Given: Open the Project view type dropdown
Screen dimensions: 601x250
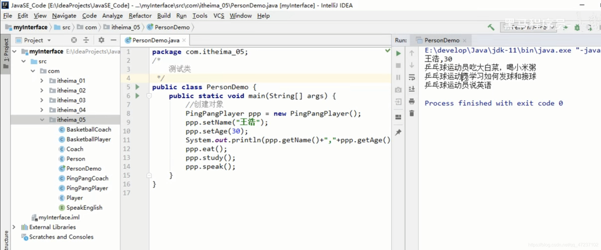Looking at the screenshot, I should 49,40.
